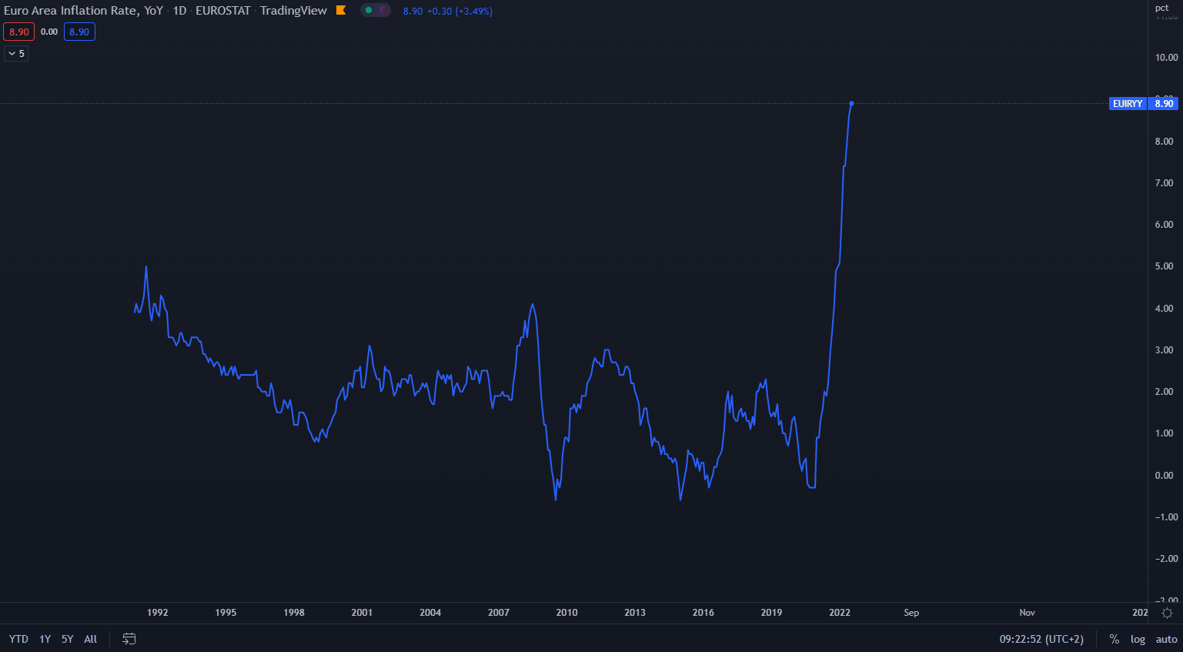Expand the collapsed indicators chevron showing 5
The image size is (1183, 652).
click(x=16, y=53)
